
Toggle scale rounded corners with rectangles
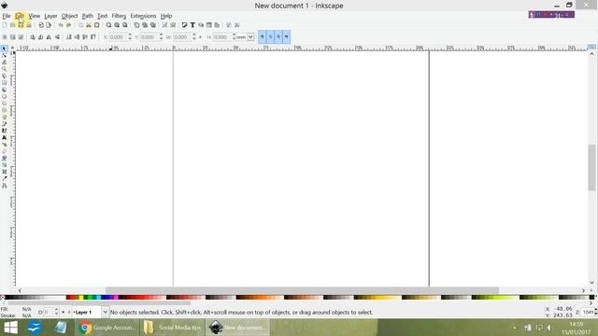pos(270,37)
